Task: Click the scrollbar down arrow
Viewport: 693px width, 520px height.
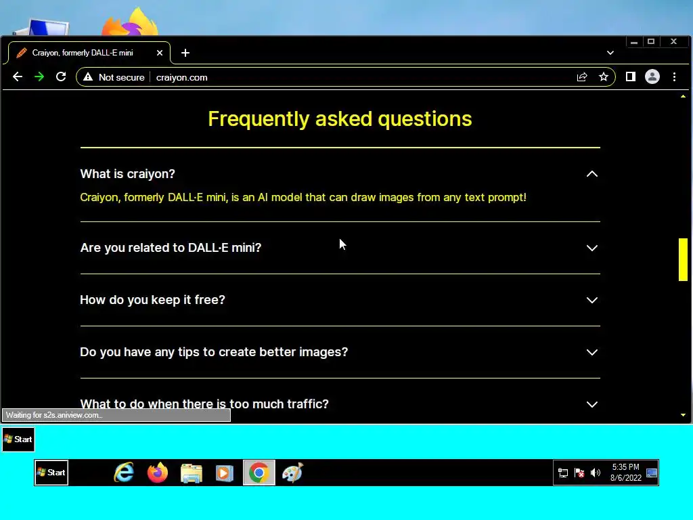Action: [683, 415]
